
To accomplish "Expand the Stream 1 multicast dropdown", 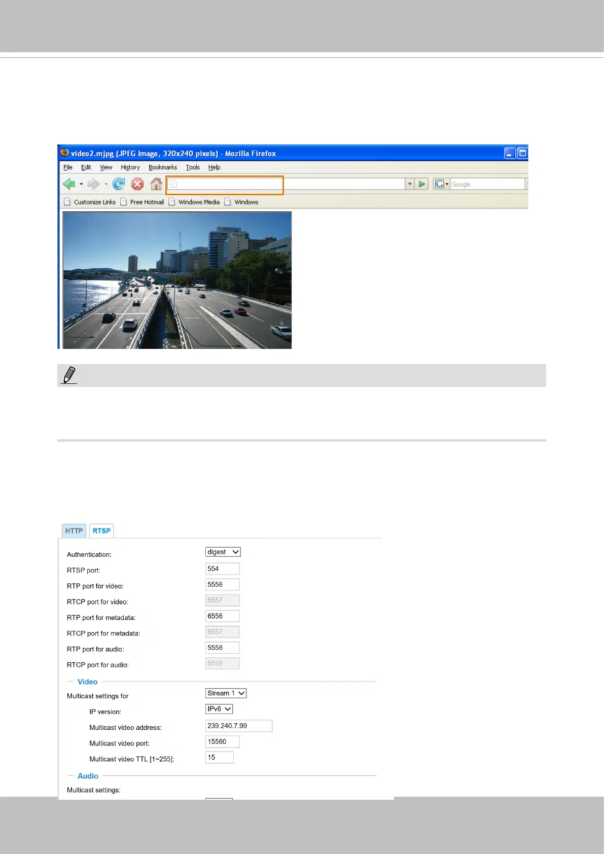I will tap(226, 693).
